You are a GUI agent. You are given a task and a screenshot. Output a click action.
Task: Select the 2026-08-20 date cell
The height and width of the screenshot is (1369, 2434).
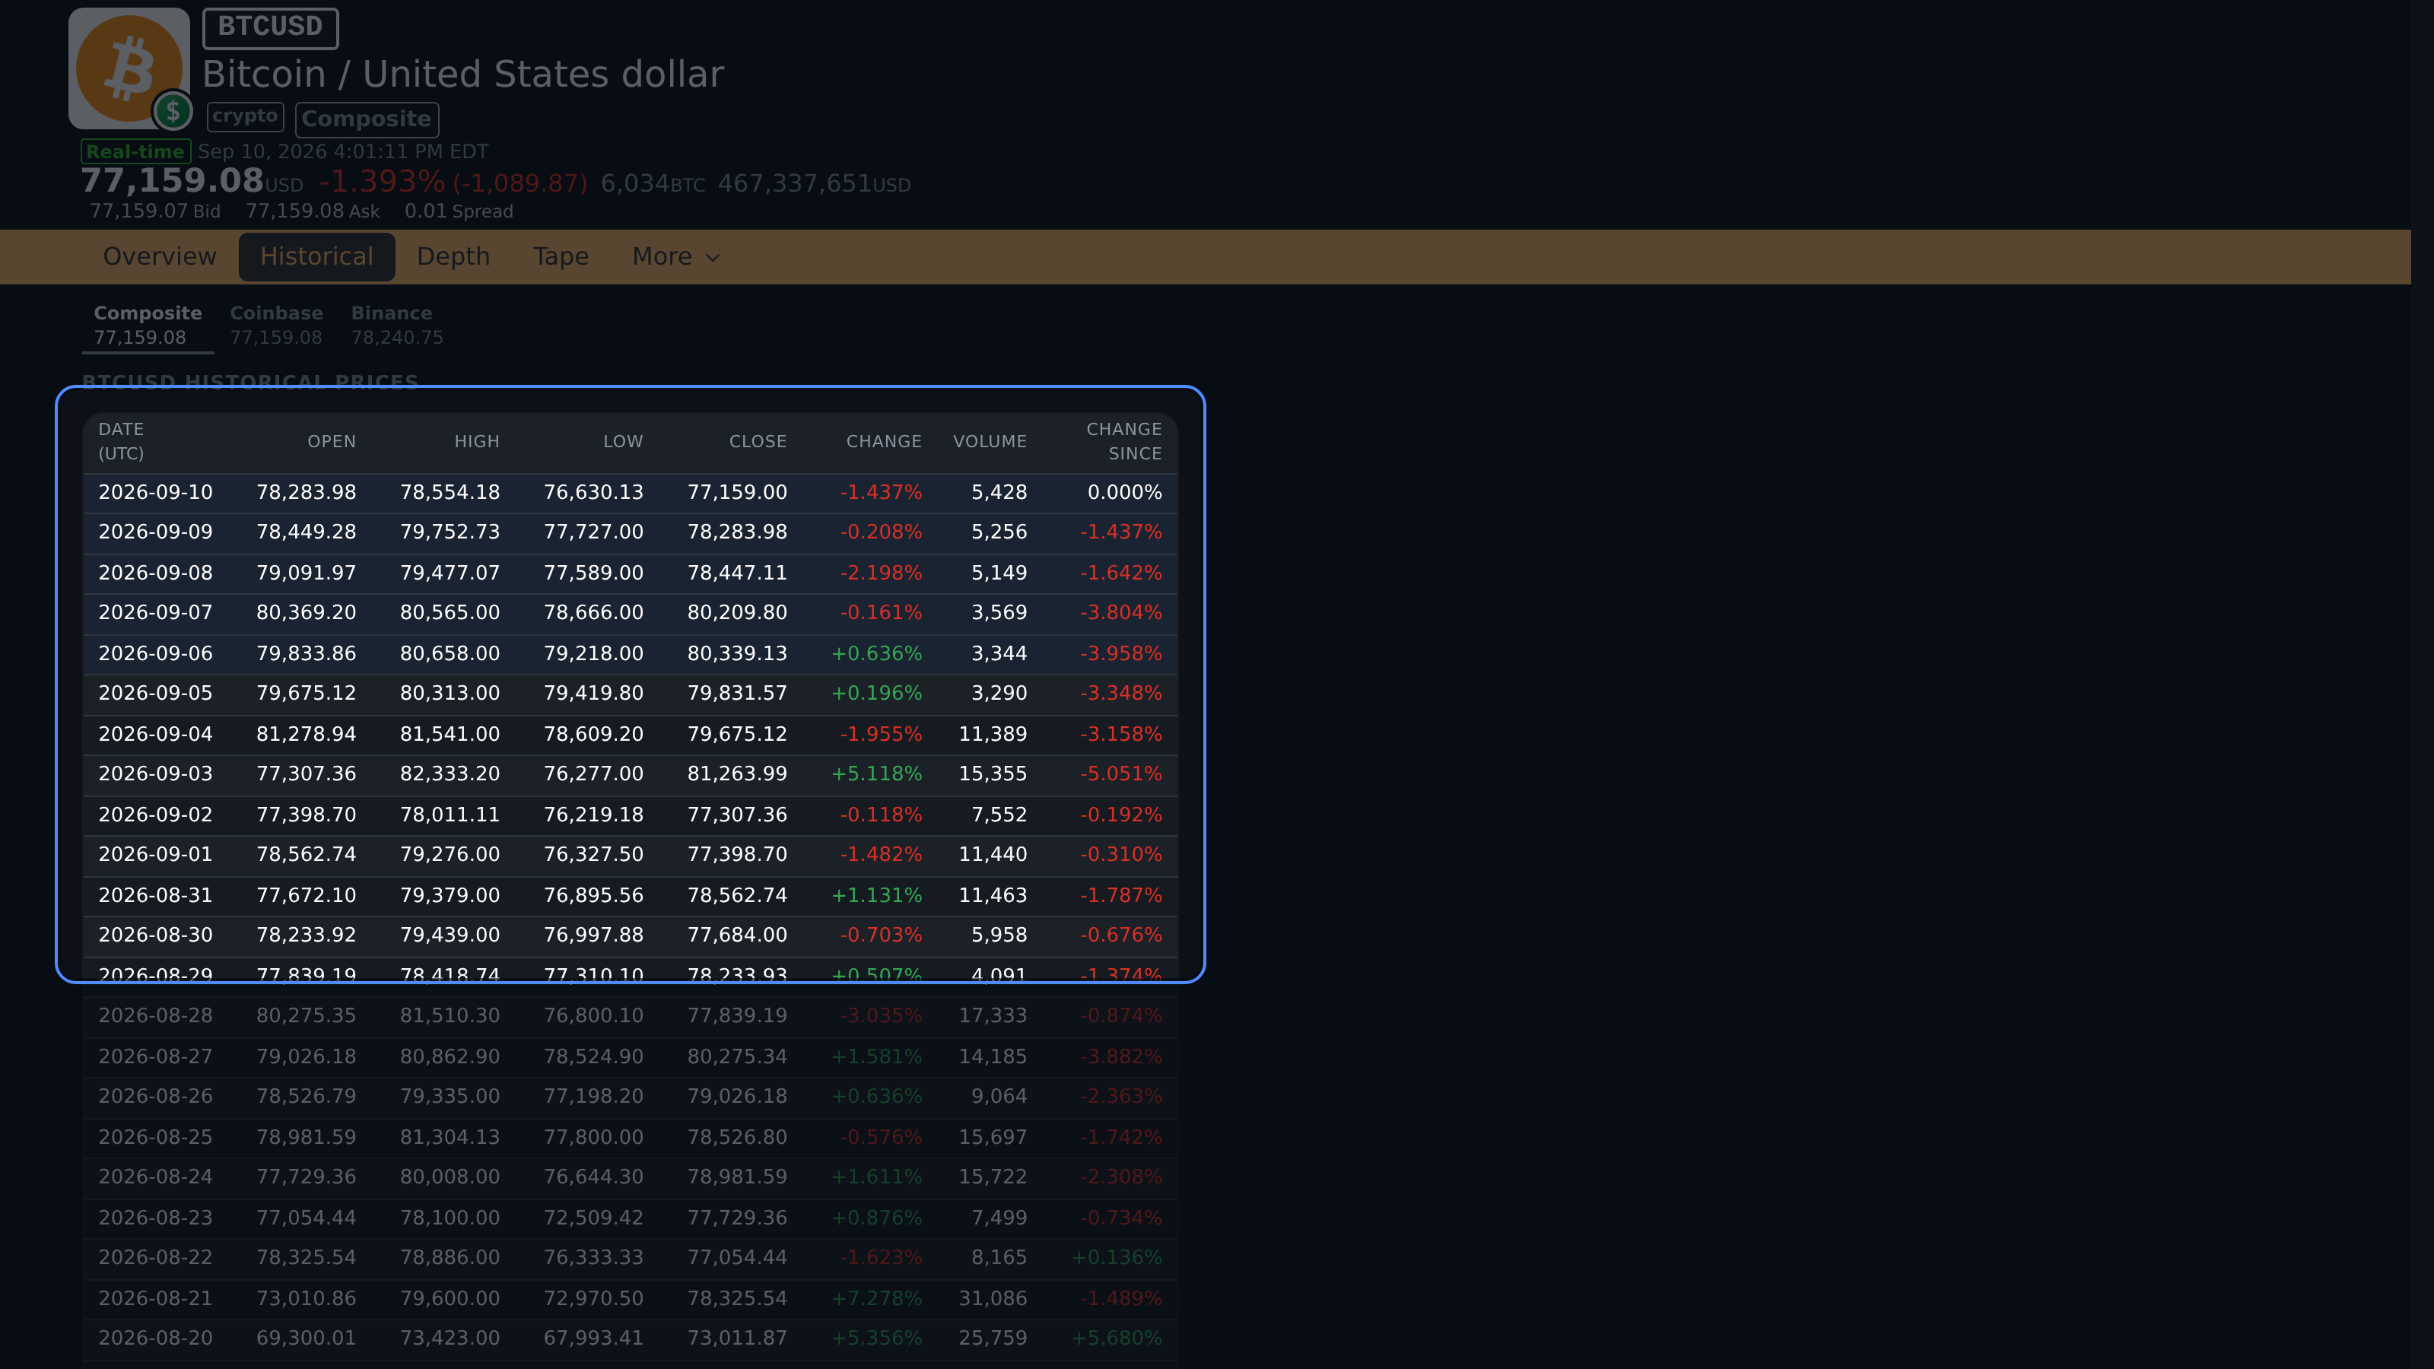pos(155,1339)
